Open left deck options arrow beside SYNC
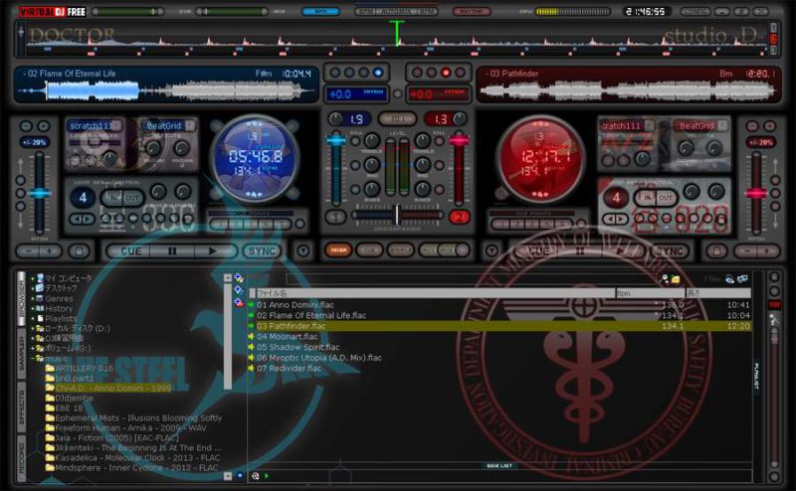Screen dimensions: 796x491 coord(303,250)
